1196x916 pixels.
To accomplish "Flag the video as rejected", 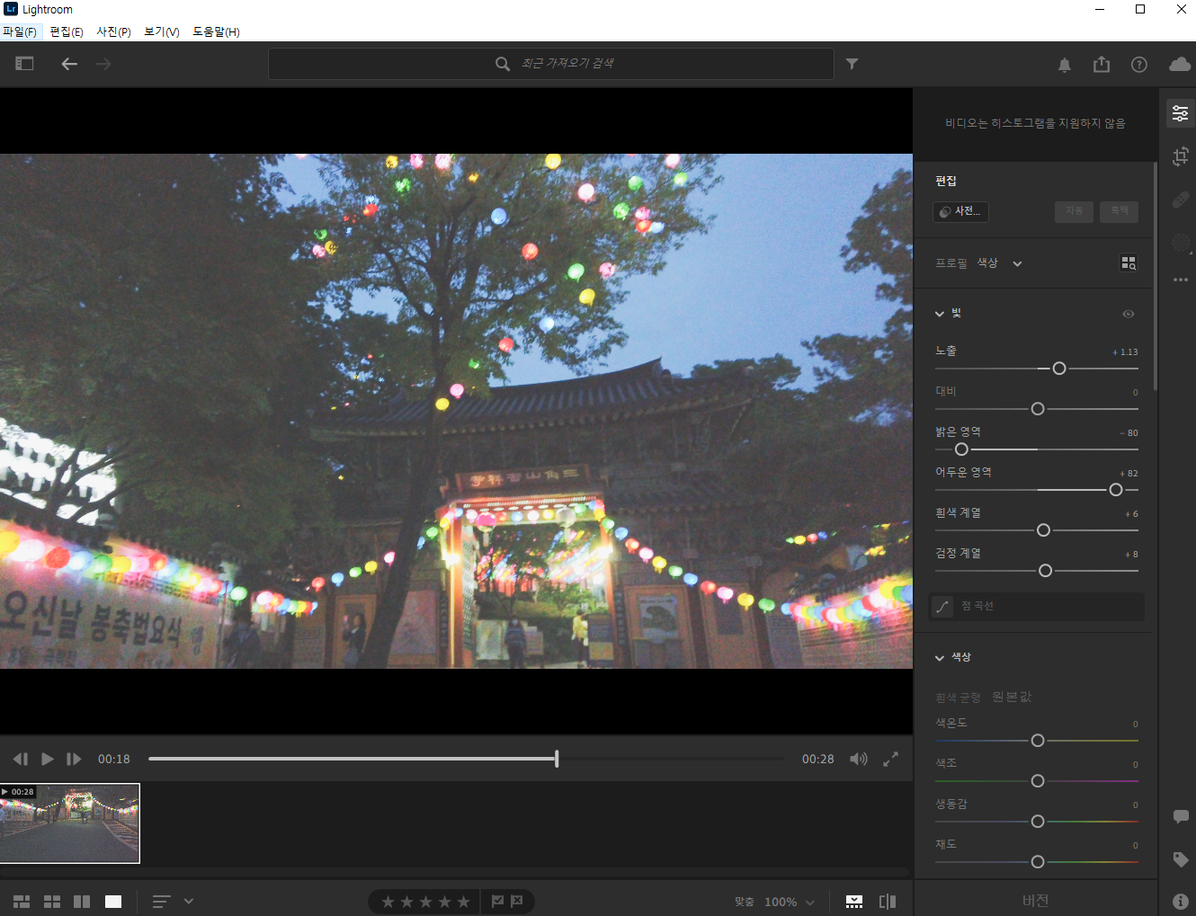I will click(517, 901).
